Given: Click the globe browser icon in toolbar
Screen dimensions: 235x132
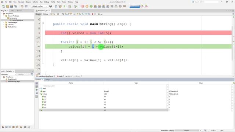Looking at the screenshot, I should point(51,6).
